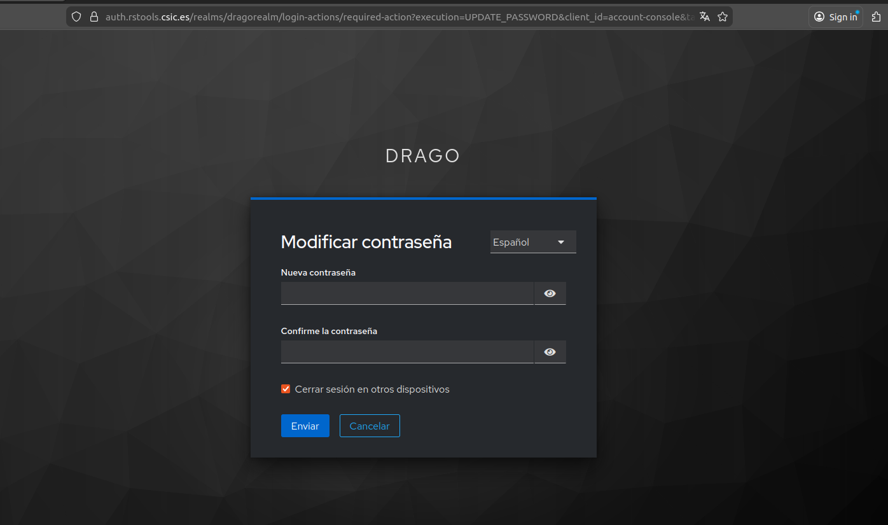888x525 pixels.
Task: Click the Confirme la contraseña label
Action: (x=329, y=331)
